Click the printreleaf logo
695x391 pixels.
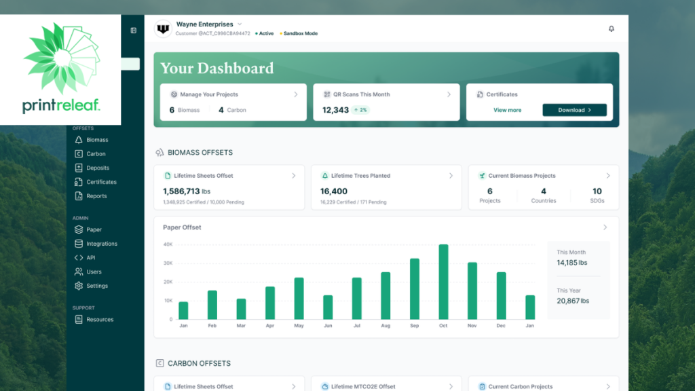(x=61, y=69)
